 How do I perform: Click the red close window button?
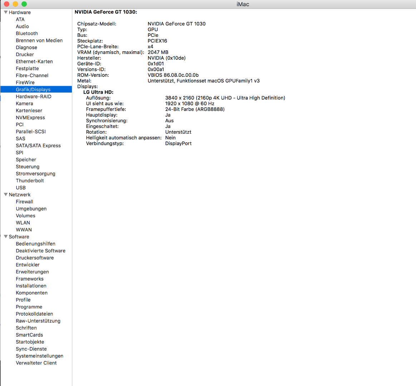coord(7,4)
